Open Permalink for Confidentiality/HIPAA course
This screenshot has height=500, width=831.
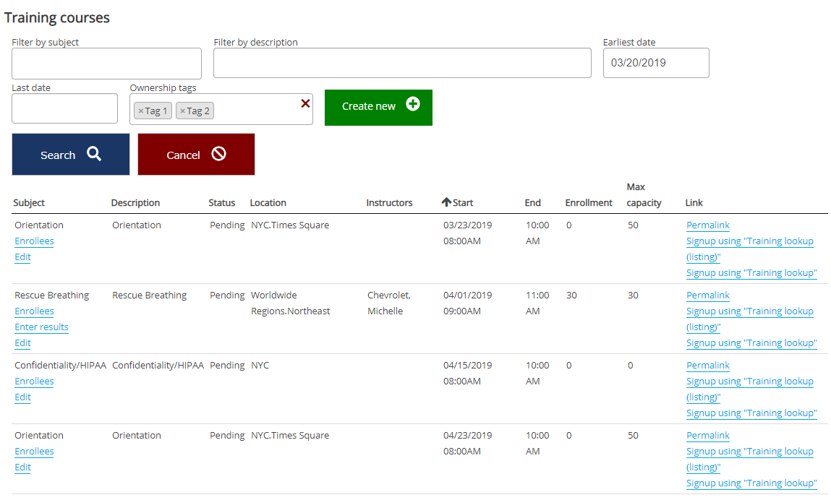[x=707, y=366]
